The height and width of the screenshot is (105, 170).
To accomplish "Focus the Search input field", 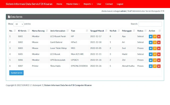I will (x=150, y=24).
